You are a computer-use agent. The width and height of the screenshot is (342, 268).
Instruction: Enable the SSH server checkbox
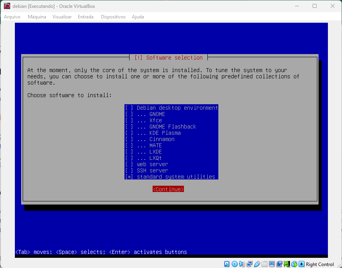tap(129, 170)
